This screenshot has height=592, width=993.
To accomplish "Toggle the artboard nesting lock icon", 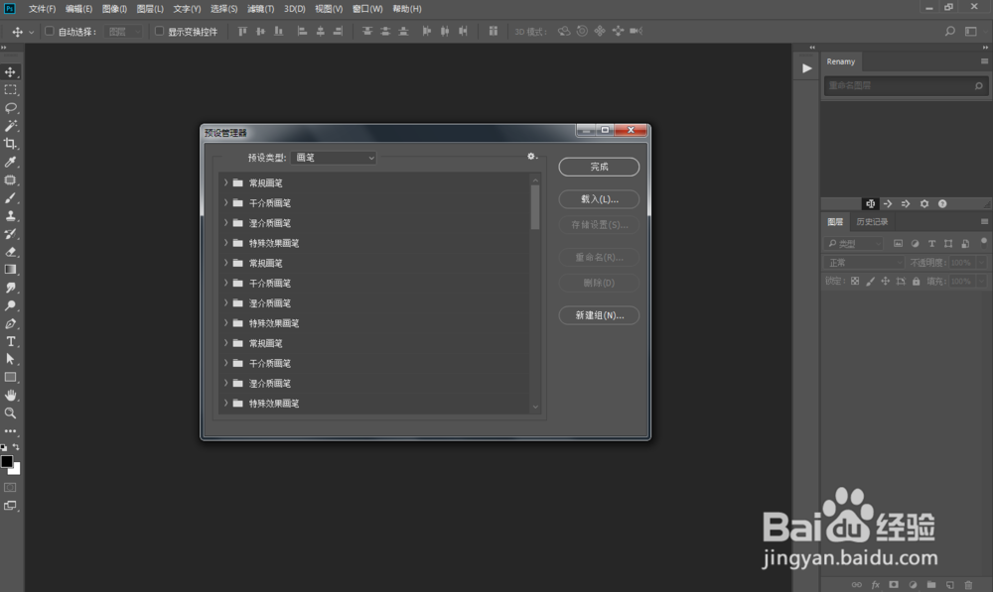I will pyautogui.click(x=901, y=281).
